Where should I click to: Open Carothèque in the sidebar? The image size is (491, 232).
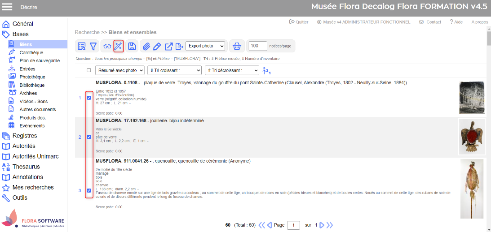pyautogui.click(x=31, y=52)
